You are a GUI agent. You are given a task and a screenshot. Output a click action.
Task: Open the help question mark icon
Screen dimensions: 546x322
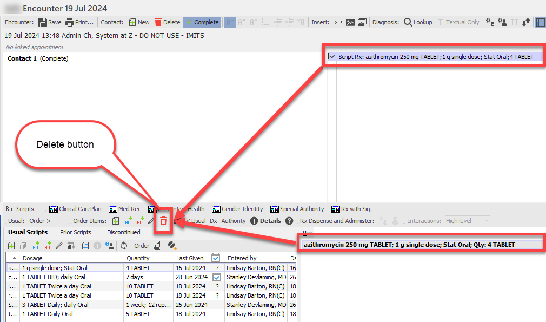pos(289,221)
